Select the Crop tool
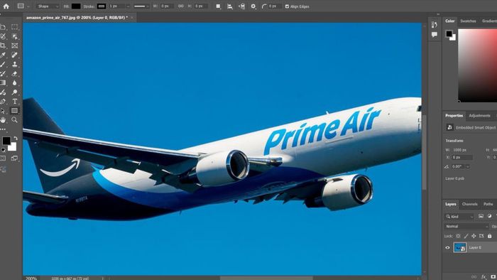 click(x=3, y=45)
